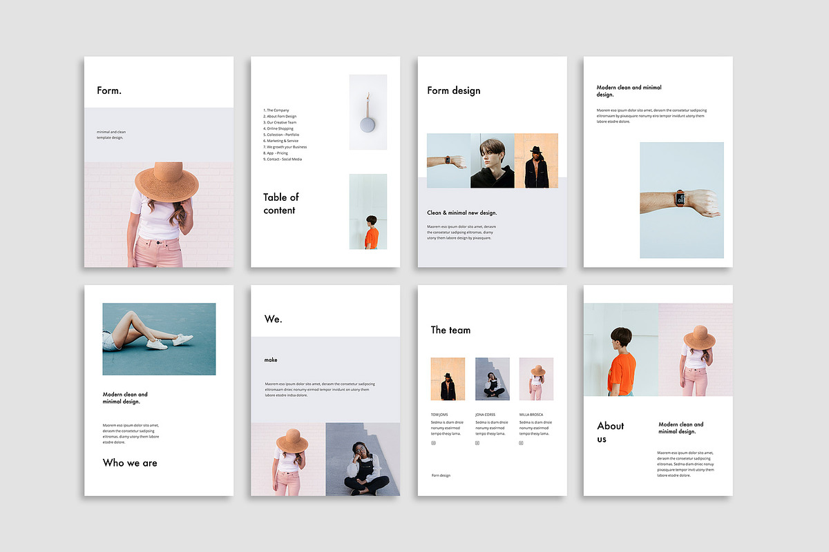Click straw hat woman photo on About us page

696,350
